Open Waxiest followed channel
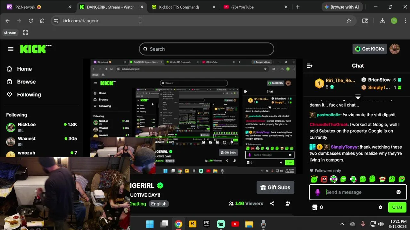Viewport: 410px width, 230px height. coord(42,141)
